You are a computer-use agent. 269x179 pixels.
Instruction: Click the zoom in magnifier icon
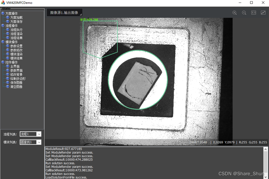coord(234,13)
